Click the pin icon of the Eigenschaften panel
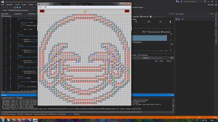The height and width of the screenshot is (122, 218). [x=211, y=14]
